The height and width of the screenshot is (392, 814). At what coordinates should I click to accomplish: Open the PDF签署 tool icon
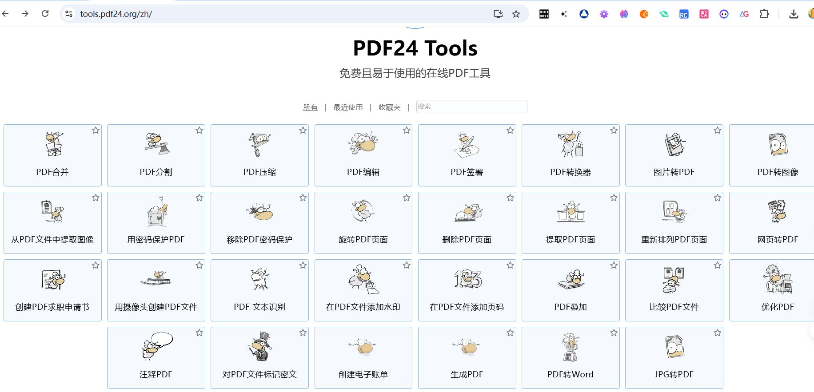pos(467,145)
